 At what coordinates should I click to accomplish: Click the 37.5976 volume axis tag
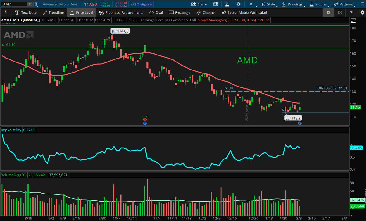(x=357, y=200)
